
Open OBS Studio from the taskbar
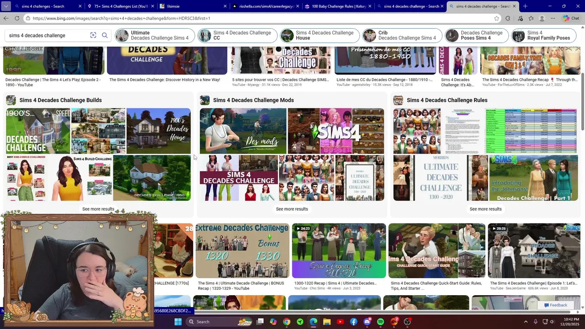coord(407,322)
